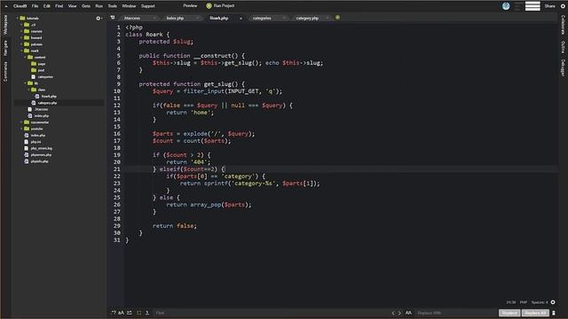568x319 pixels.
Task: Toggle search in selection option
Action: click(x=138, y=313)
